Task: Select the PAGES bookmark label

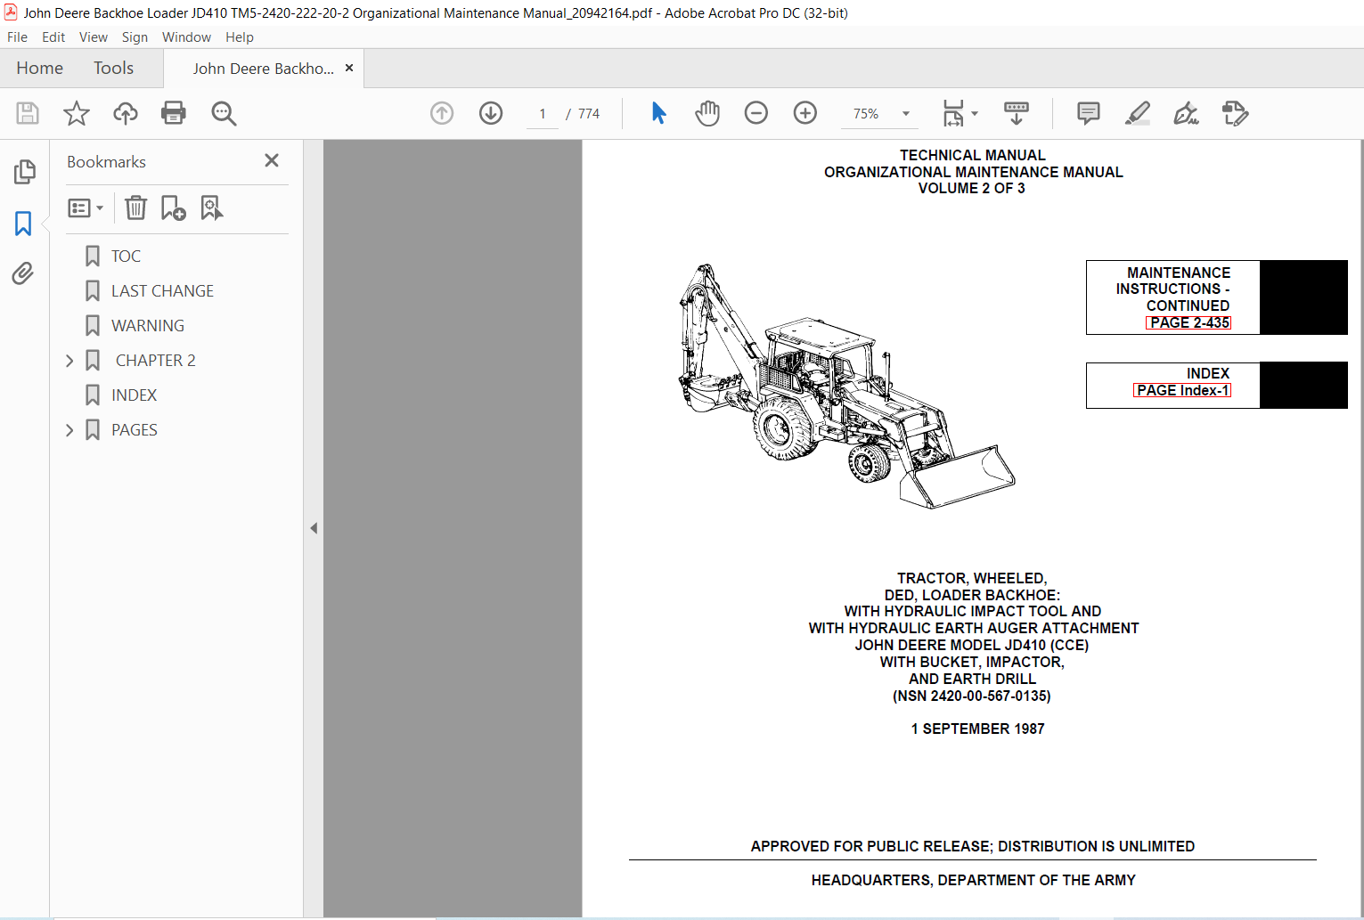Action: (135, 430)
